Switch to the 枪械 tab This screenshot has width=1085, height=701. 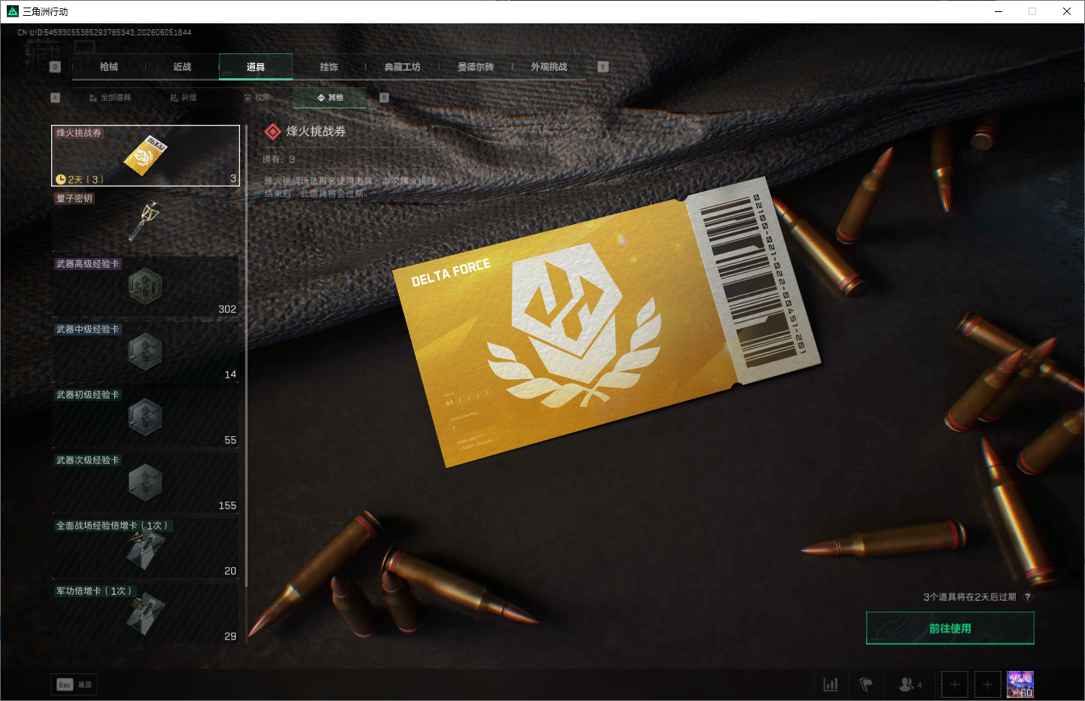[109, 67]
